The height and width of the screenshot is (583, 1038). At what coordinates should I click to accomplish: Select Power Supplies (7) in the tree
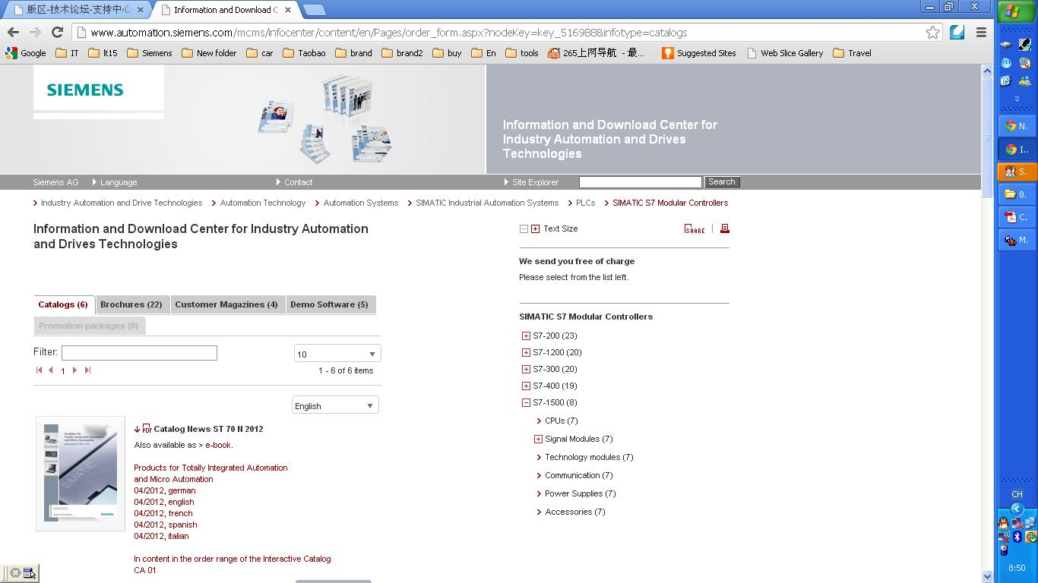[x=581, y=493]
